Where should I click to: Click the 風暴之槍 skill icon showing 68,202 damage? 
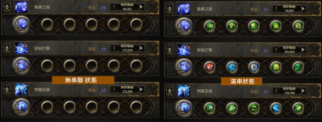tap(21, 7)
